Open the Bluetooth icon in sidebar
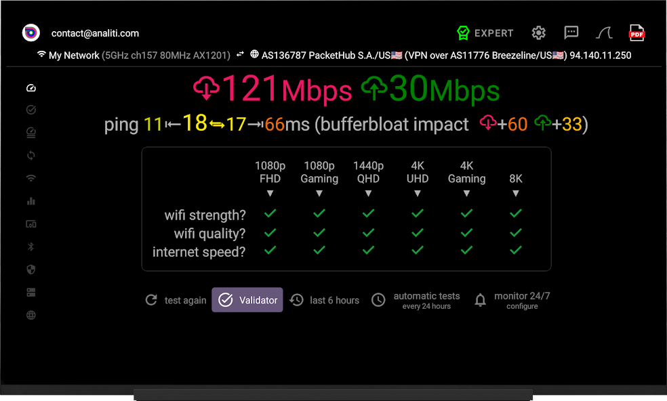This screenshot has width=667, height=401. point(31,247)
